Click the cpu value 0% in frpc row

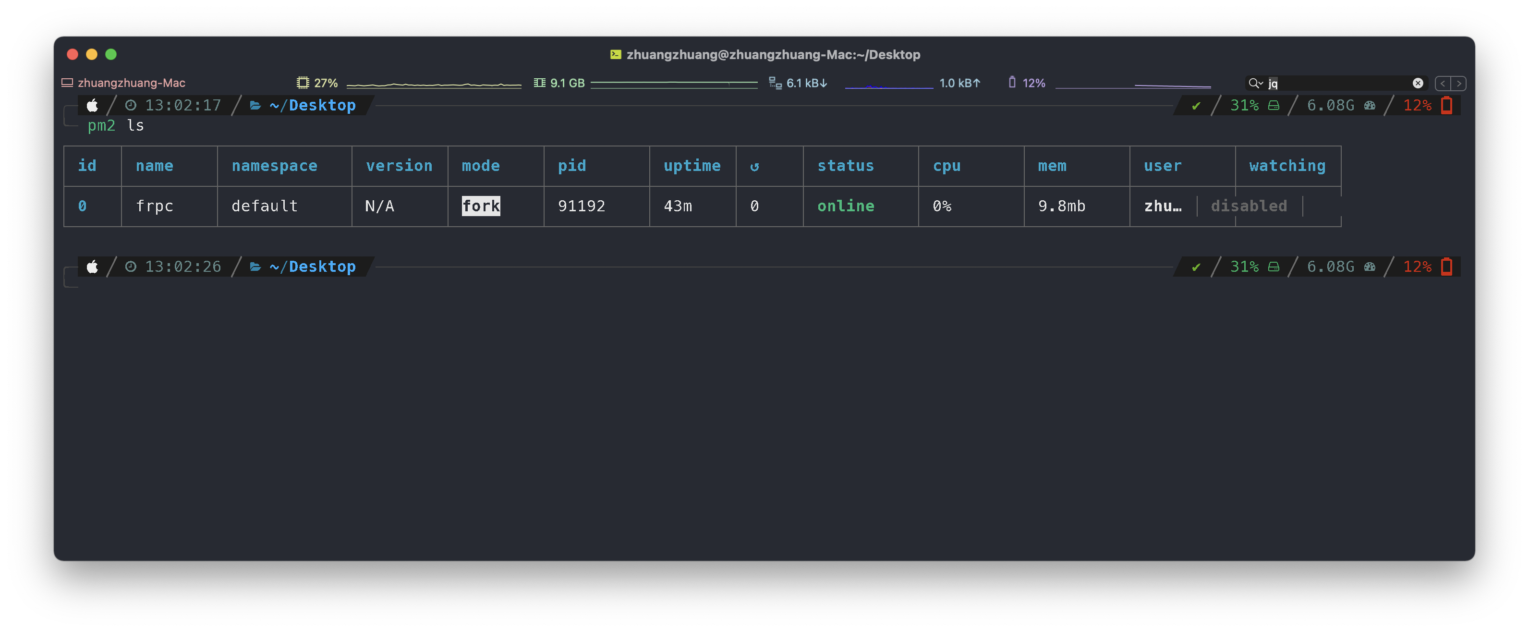pyautogui.click(x=942, y=206)
